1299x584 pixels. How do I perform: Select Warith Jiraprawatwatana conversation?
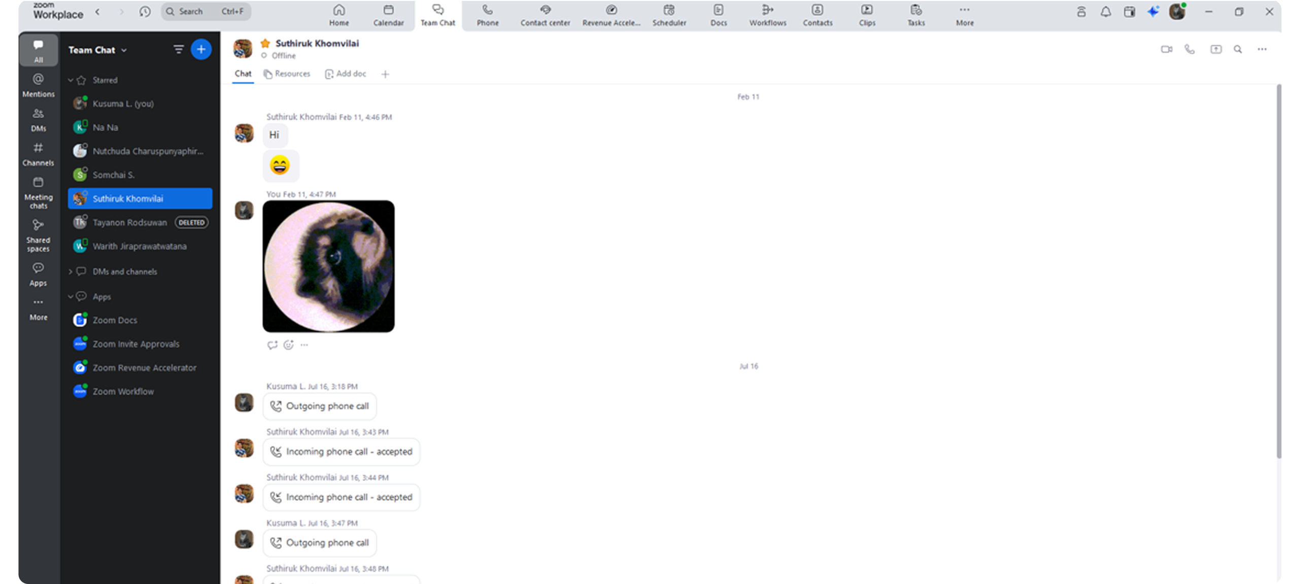coord(139,247)
